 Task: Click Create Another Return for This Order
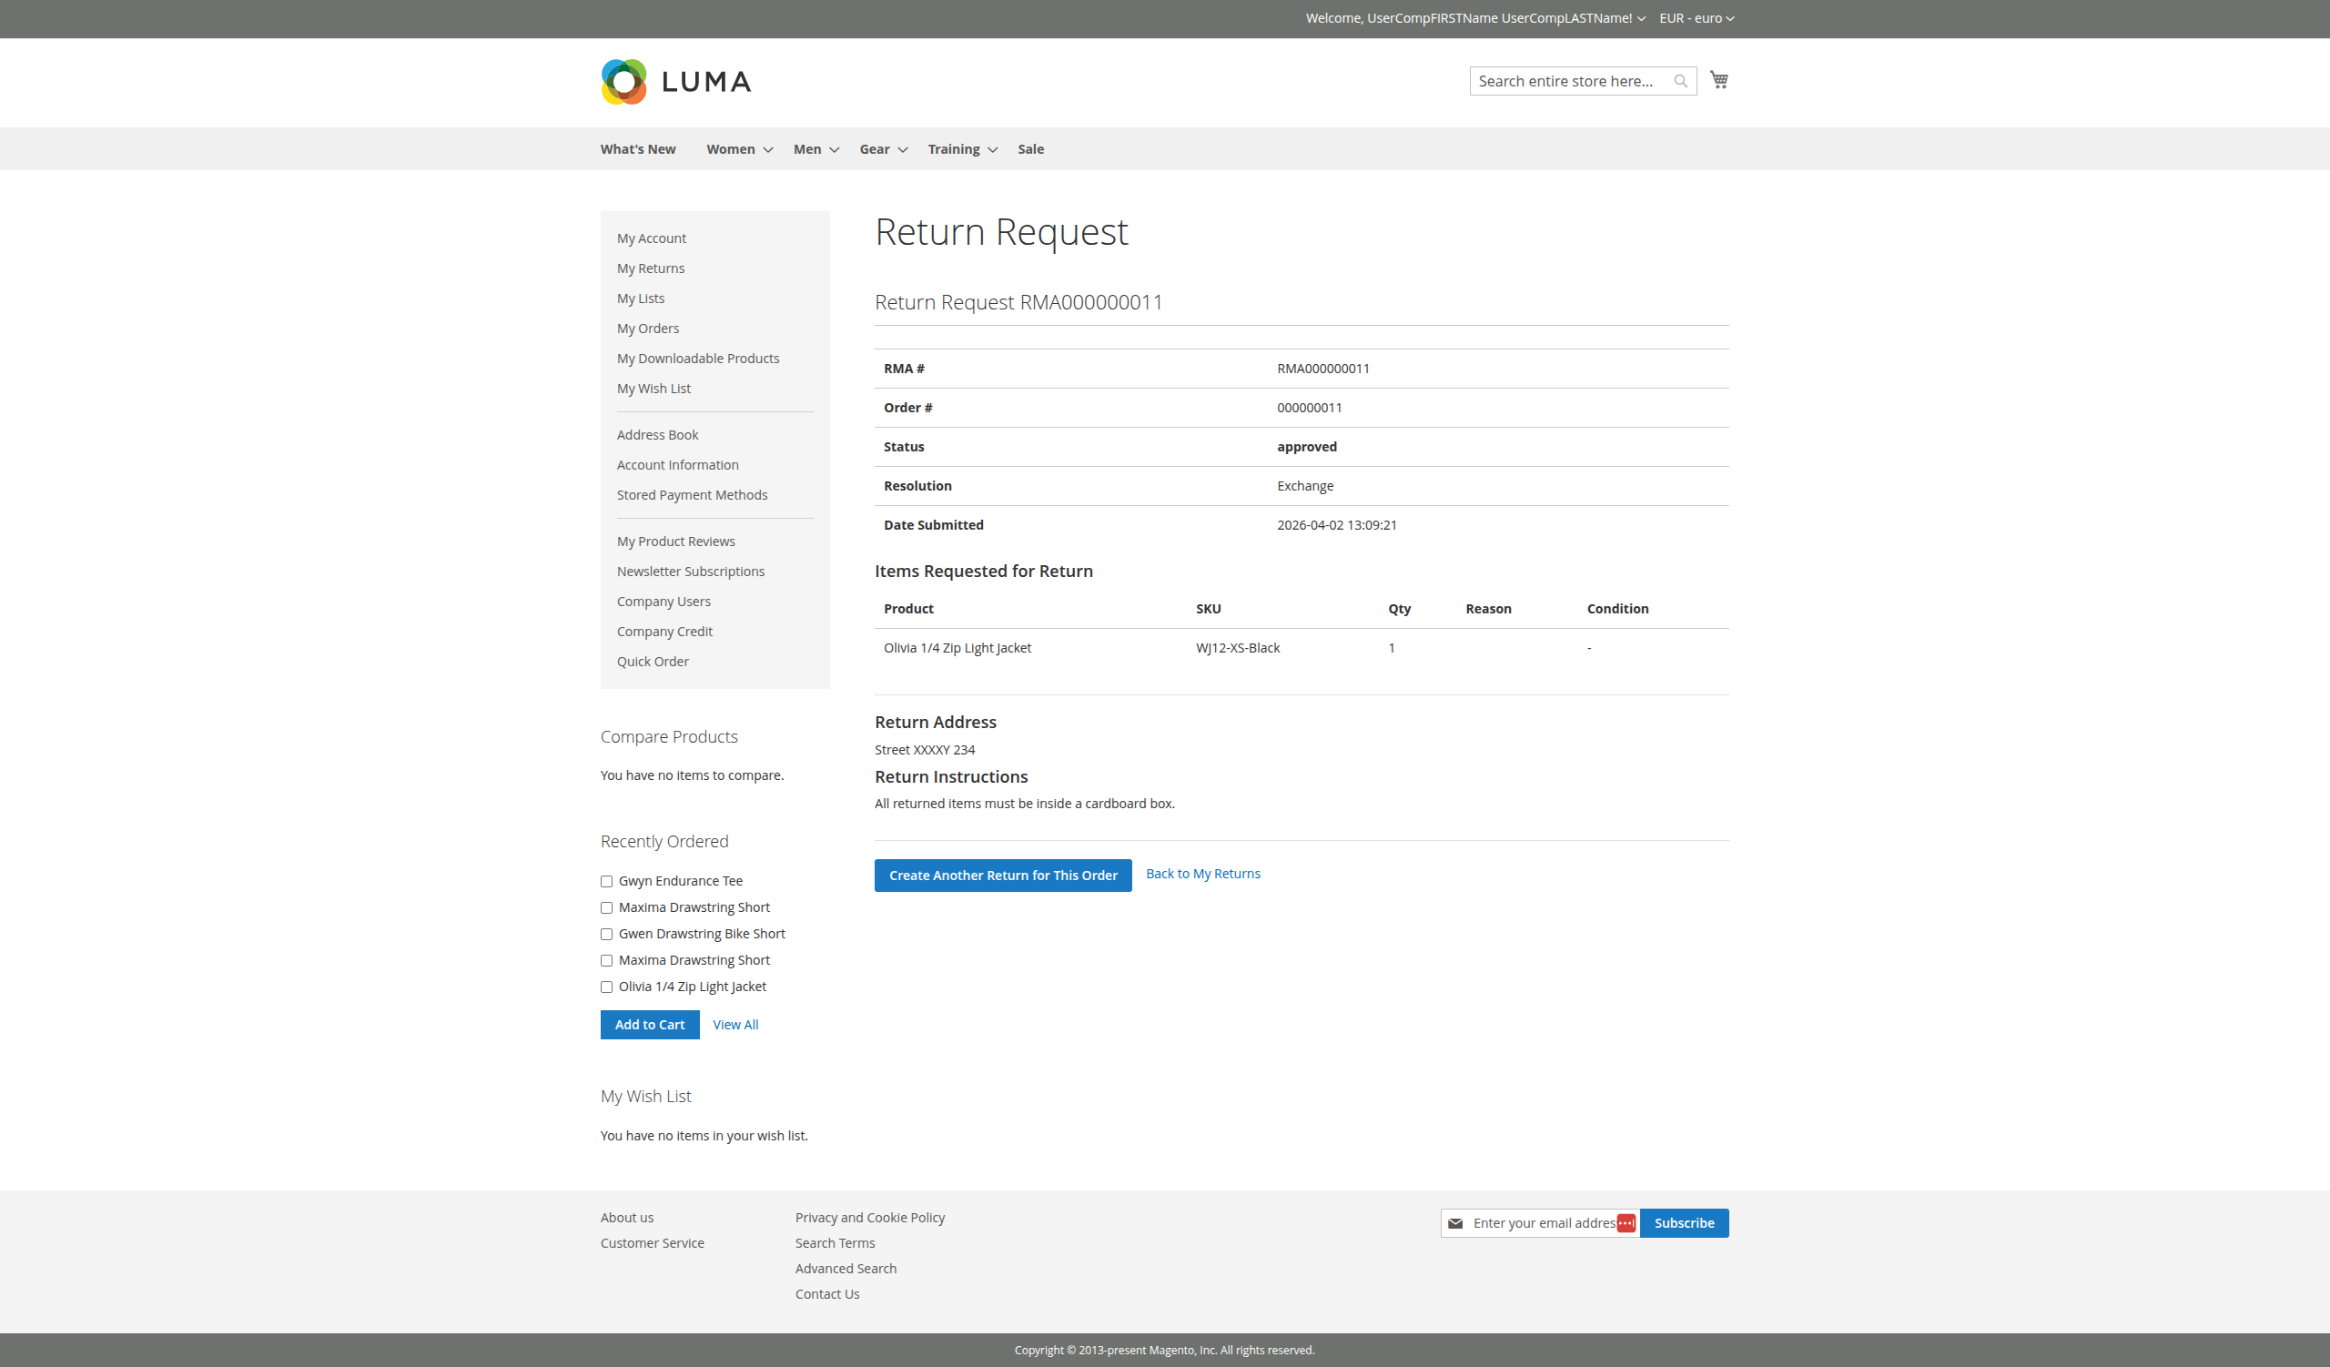[x=1002, y=876]
